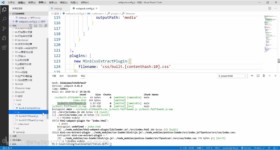
Task: Close the terminal panel
Action: (x=276, y=76)
